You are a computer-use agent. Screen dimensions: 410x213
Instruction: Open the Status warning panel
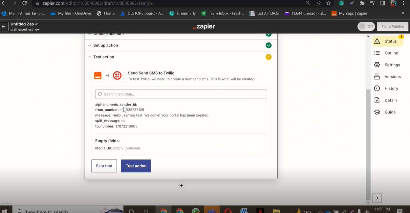388,41
